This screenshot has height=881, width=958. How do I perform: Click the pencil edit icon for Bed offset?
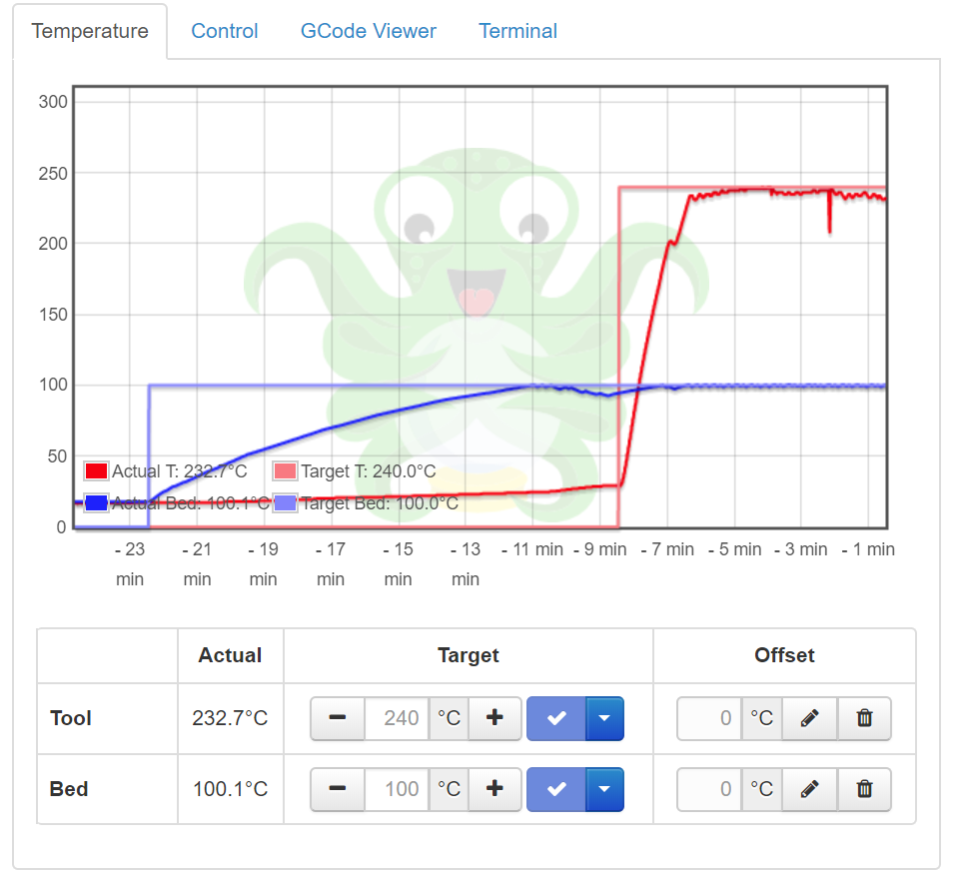pos(808,789)
